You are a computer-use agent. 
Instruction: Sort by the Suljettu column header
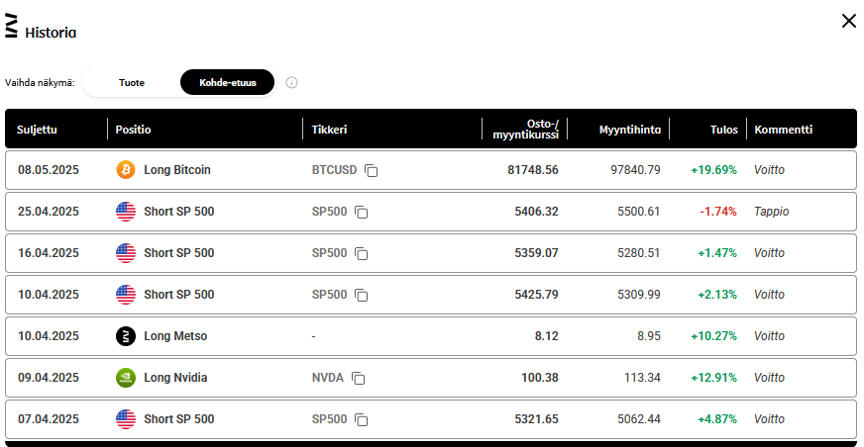tap(38, 130)
